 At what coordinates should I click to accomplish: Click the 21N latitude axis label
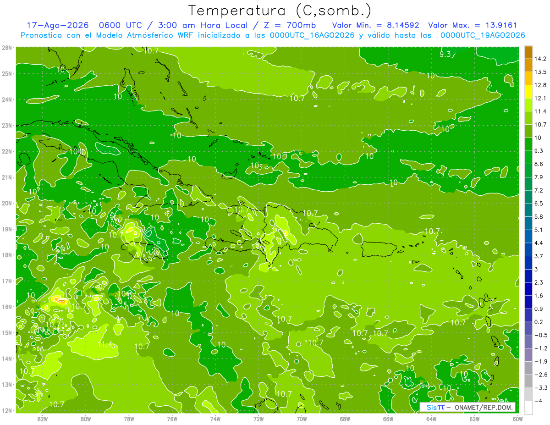(x=6, y=177)
